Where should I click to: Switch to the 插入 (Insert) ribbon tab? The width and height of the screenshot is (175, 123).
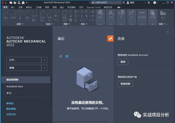coord(13,7)
